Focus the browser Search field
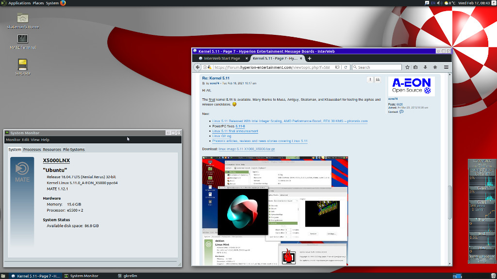The height and width of the screenshot is (279, 497). click(377, 67)
